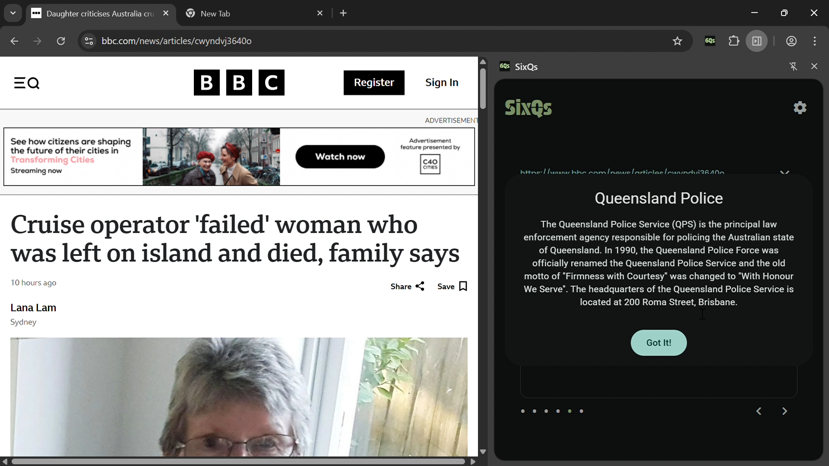Screen dimensions: 829x466
Task: Unpin the SixQs side panel
Action: click(x=793, y=66)
